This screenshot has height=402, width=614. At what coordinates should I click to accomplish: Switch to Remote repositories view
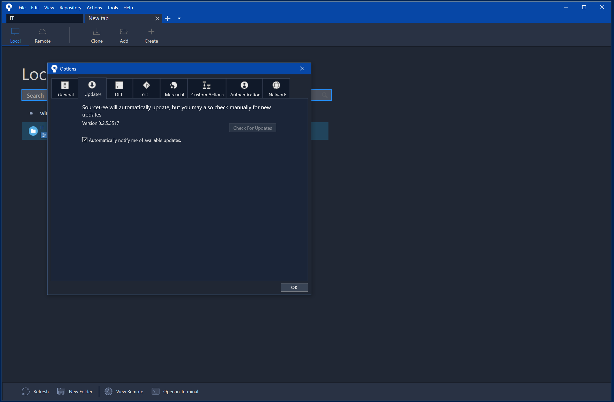(x=42, y=35)
